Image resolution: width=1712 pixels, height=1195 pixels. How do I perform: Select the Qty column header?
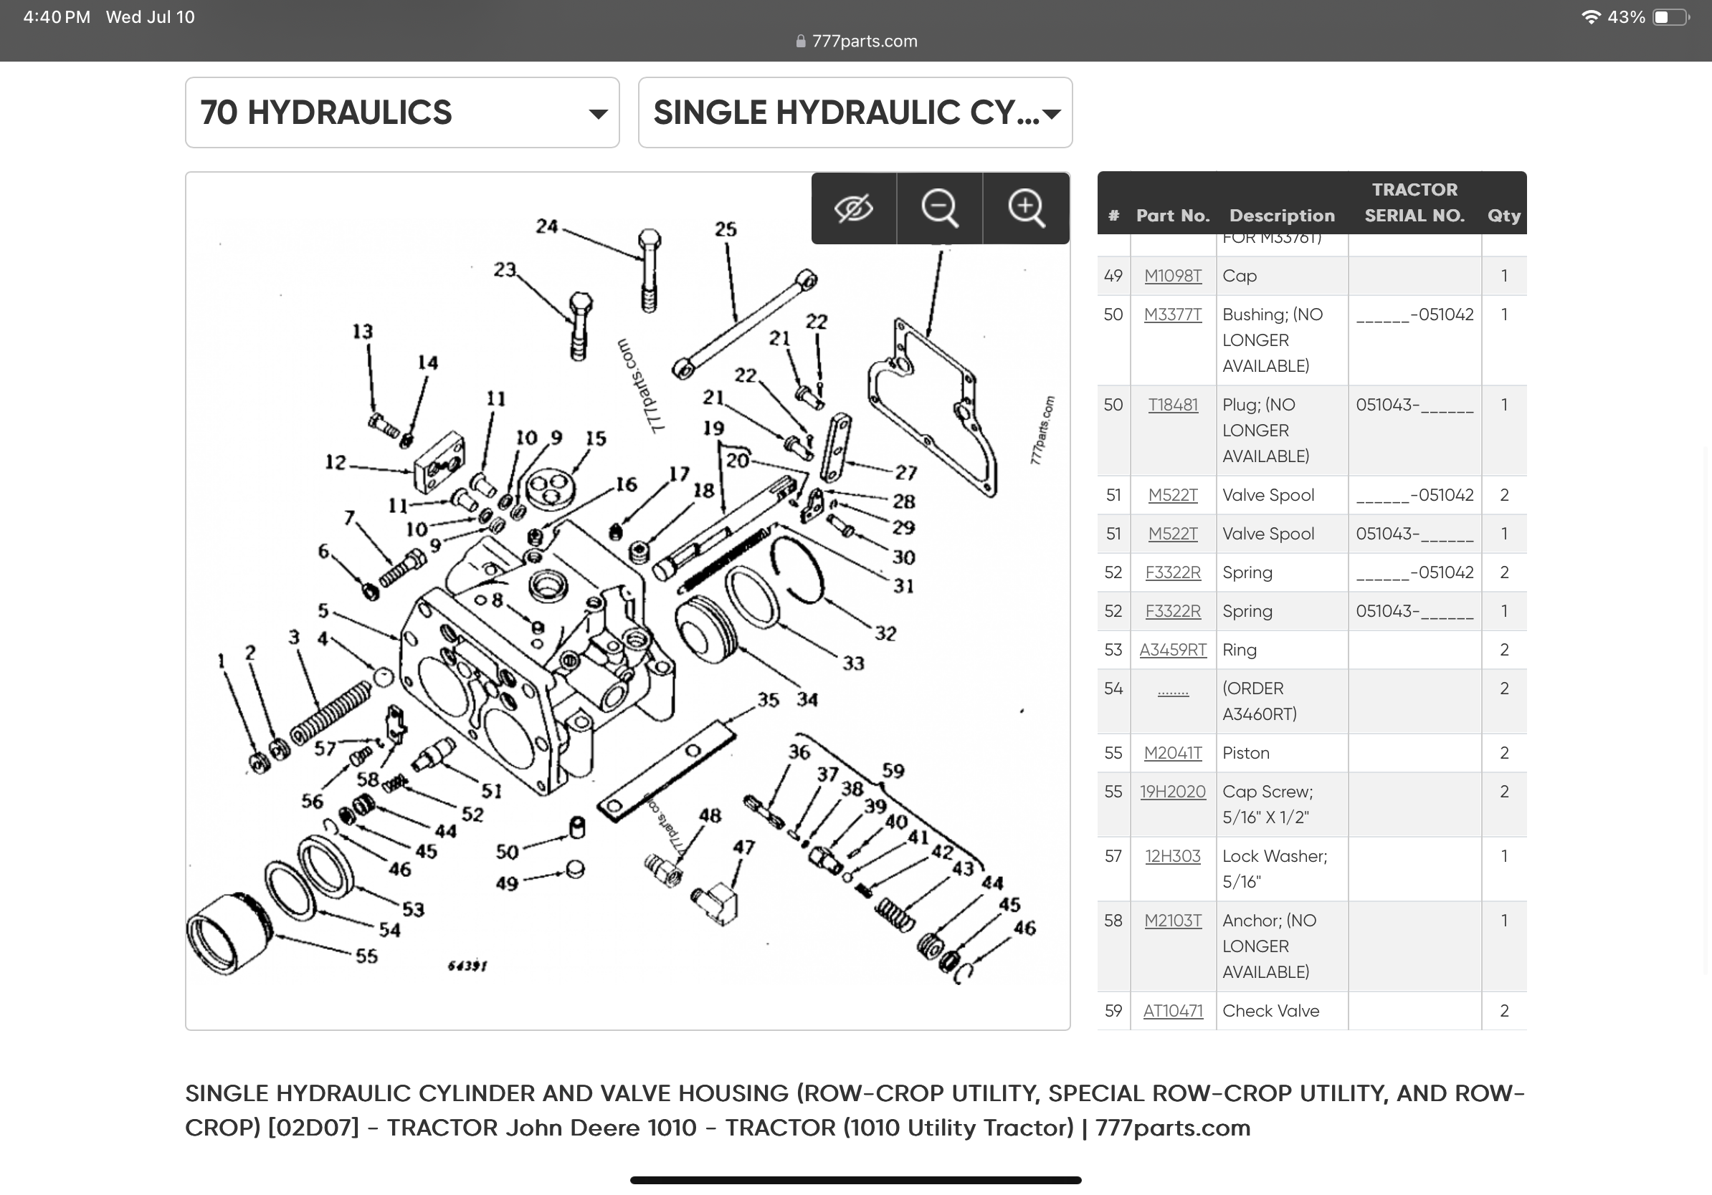click(x=1504, y=216)
